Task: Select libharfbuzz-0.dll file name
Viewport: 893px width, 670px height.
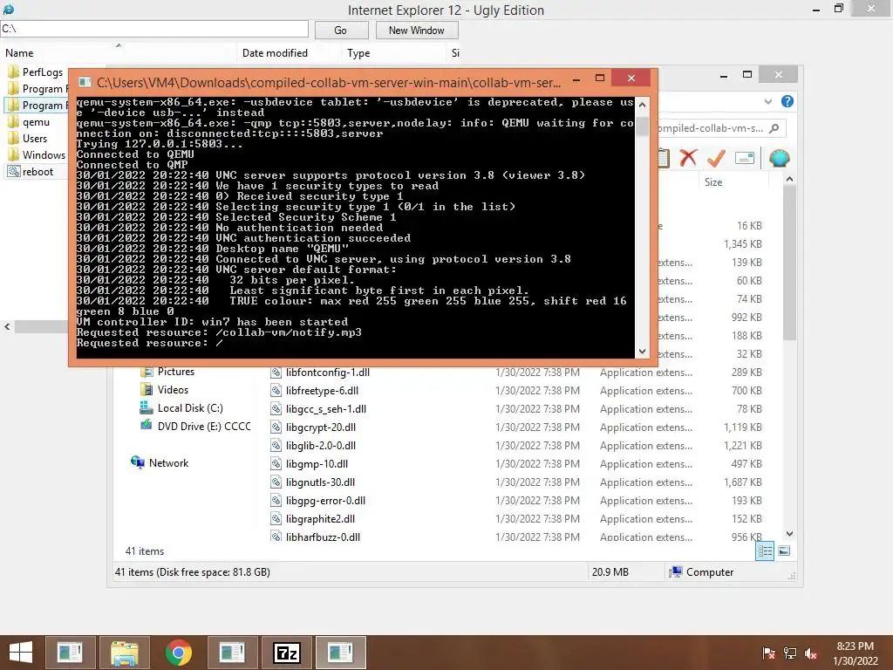Action: click(323, 537)
